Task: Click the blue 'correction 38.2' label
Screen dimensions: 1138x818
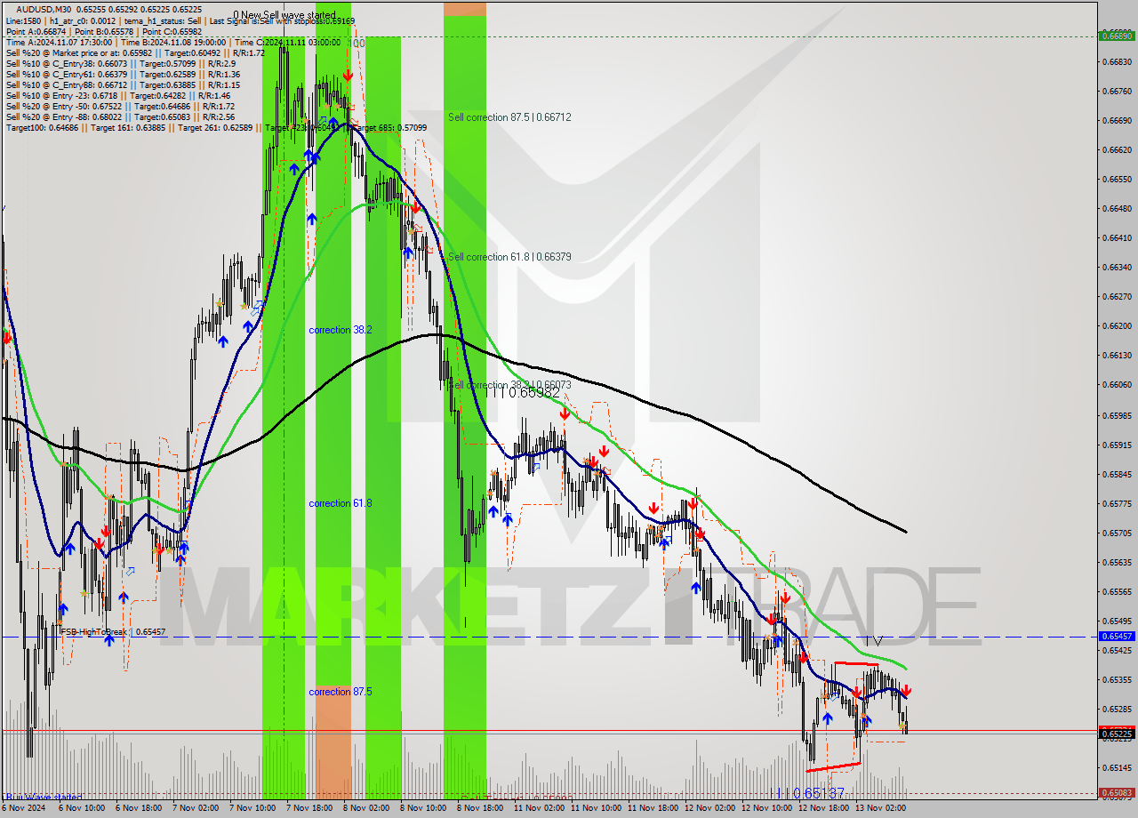Action: tap(341, 330)
